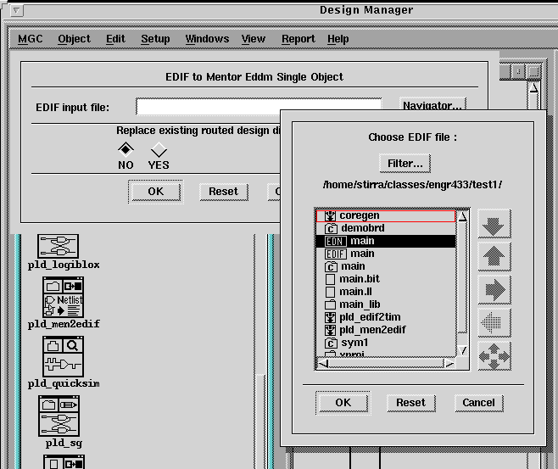Click the up arrow navigator button

tap(494, 256)
